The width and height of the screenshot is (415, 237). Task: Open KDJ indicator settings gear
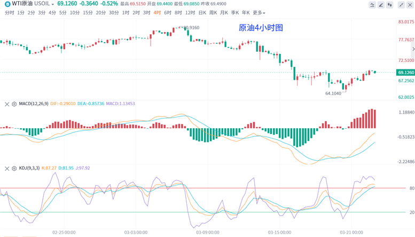(x=14, y=168)
